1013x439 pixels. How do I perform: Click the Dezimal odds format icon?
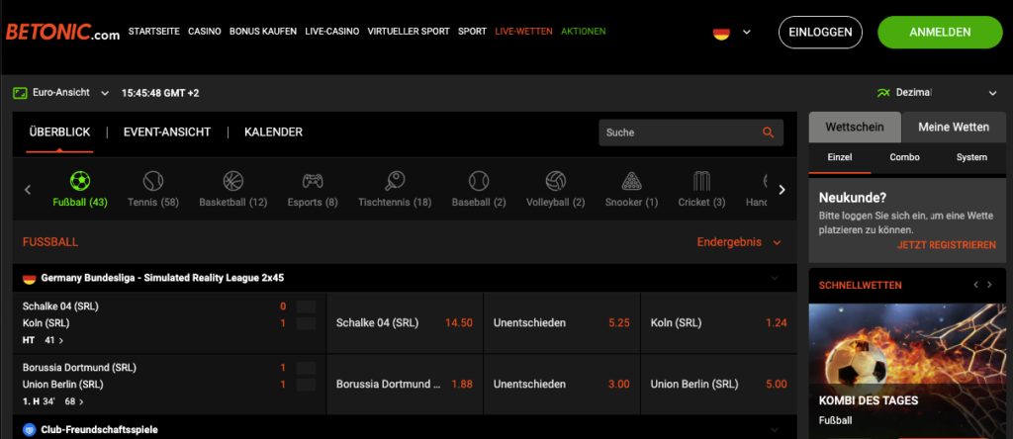(x=883, y=93)
